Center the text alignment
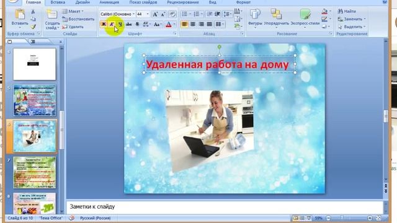397x223 pixels. pyautogui.click(x=193, y=24)
